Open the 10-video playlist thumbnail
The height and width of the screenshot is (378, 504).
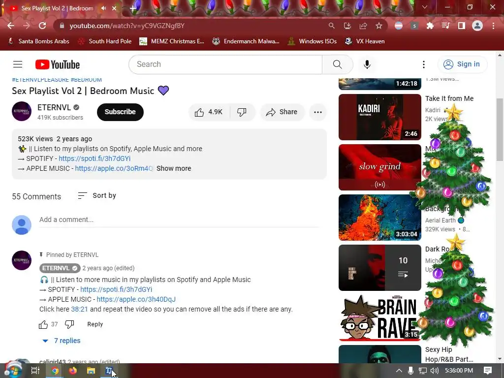pyautogui.click(x=380, y=268)
